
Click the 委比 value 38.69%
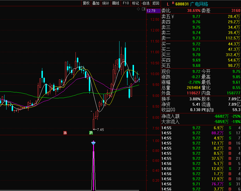point(194,10)
